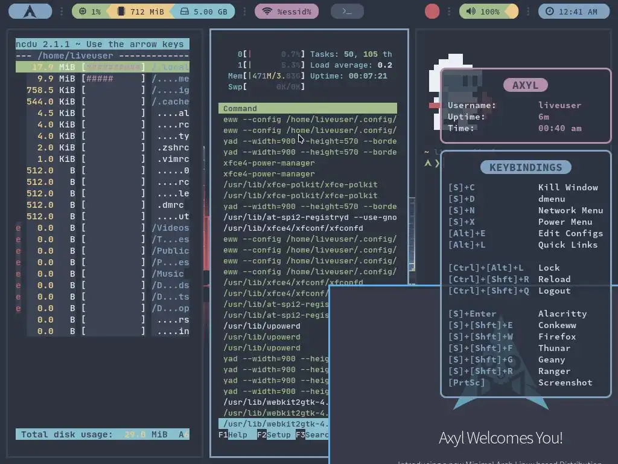The width and height of the screenshot is (618, 464).
Task: Open the wifi %essid% network module
Action: click(287, 11)
